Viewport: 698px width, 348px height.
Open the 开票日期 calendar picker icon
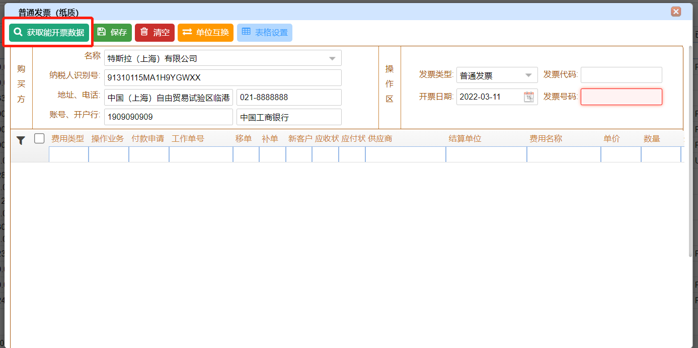(x=528, y=97)
